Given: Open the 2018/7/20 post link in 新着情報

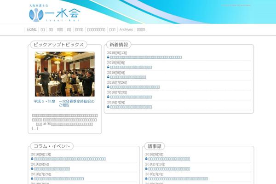Looking at the screenshot, I should click(x=131, y=97).
